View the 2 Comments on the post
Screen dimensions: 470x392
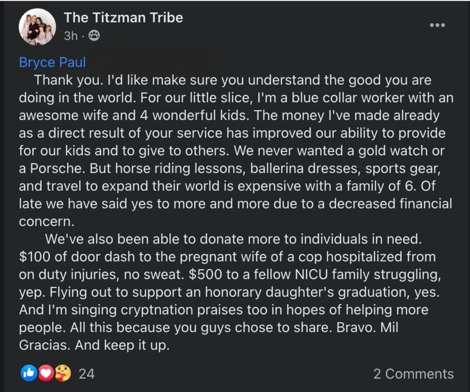pyautogui.click(x=413, y=374)
